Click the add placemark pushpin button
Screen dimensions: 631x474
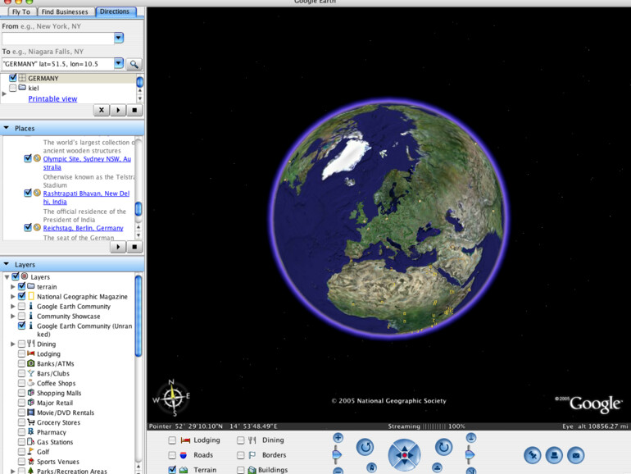(532, 455)
